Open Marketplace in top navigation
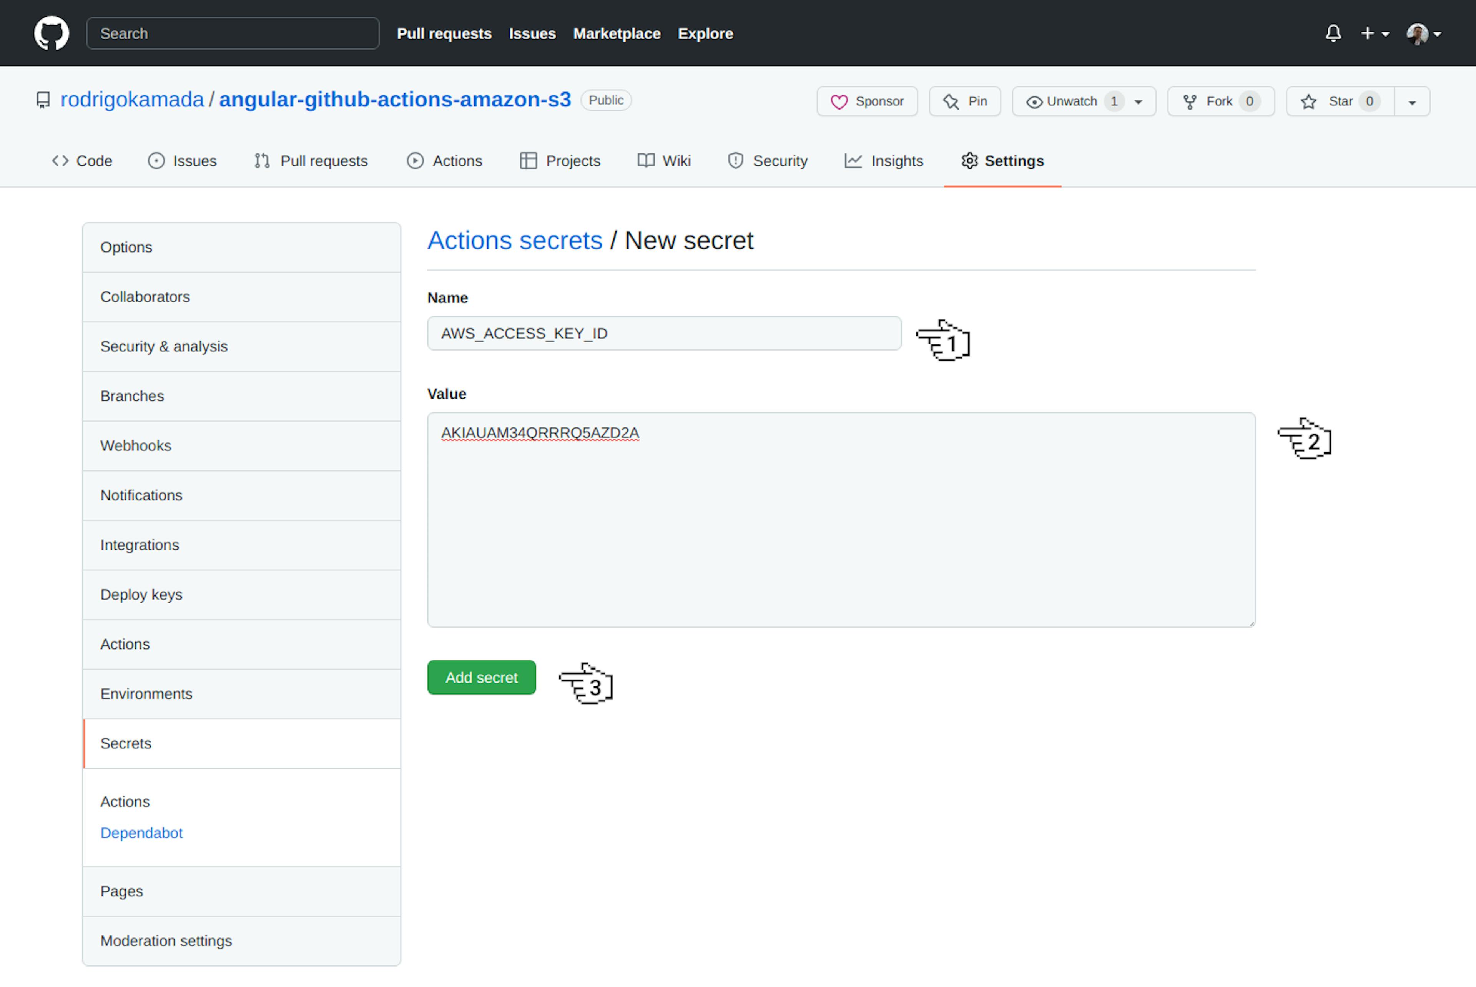 [x=617, y=33]
